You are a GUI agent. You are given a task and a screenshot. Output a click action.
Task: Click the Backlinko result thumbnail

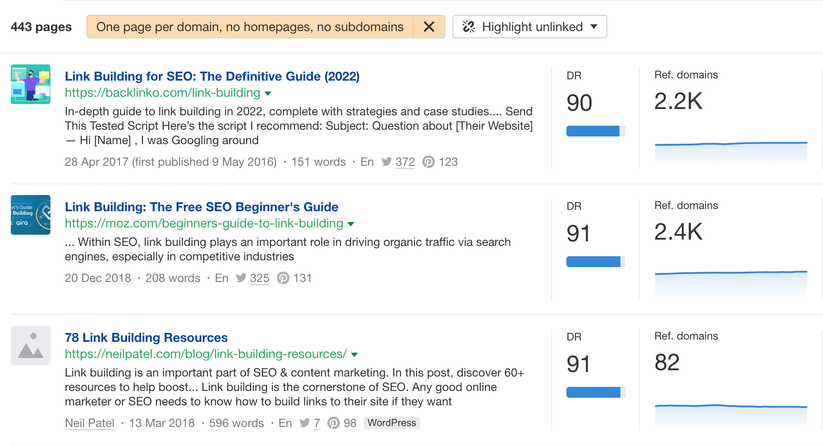point(31,84)
